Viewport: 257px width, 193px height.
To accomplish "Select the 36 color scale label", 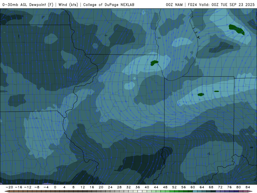I will click(138, 187).
